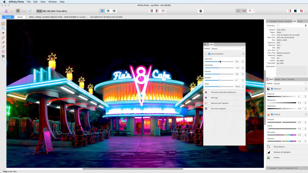Select the Overlay Erase tool
This screenshot has width=308, height=173.
(x=3, y=47)
